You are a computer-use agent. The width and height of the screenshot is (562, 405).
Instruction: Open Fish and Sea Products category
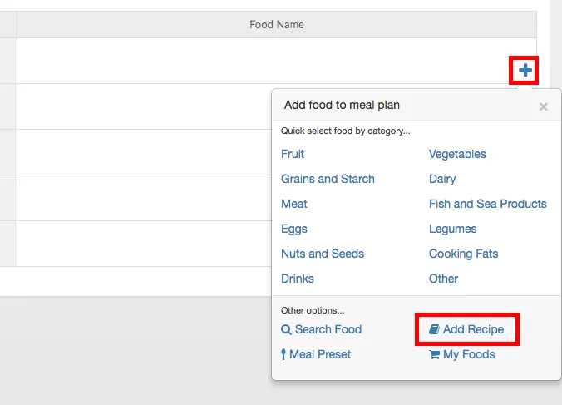[x=488, y=204]
